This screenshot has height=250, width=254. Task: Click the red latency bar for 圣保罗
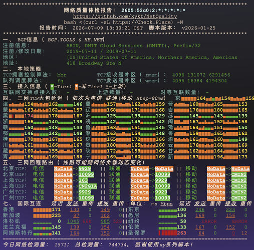(x=168, y=233)
